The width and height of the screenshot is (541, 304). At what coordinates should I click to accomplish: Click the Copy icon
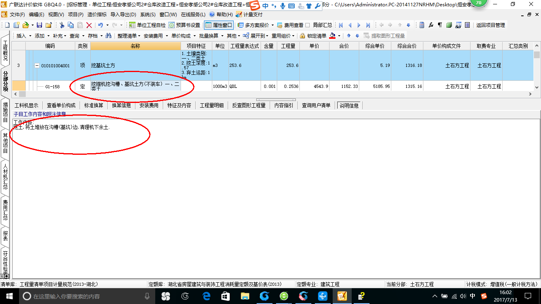click(71, 25)
